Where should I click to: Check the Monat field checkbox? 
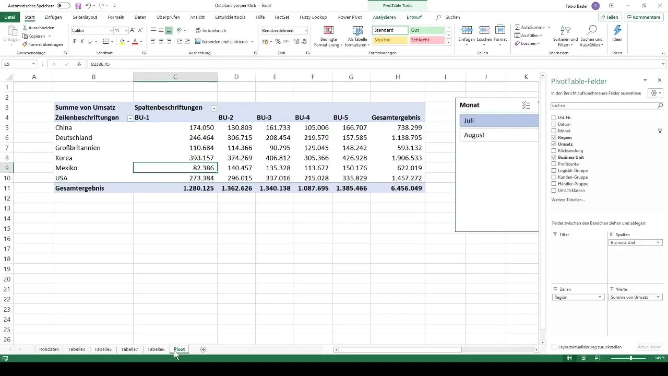[x=554, y=131]
